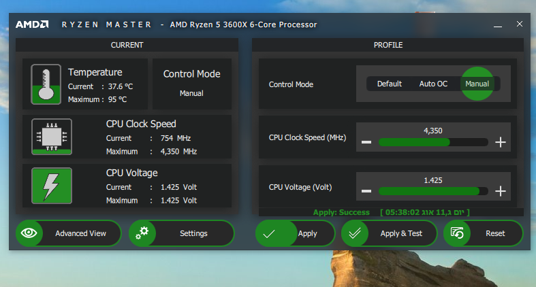The image size is (536, 287).
Task: Click the checkmark icon on Apply
Action: 269,233
